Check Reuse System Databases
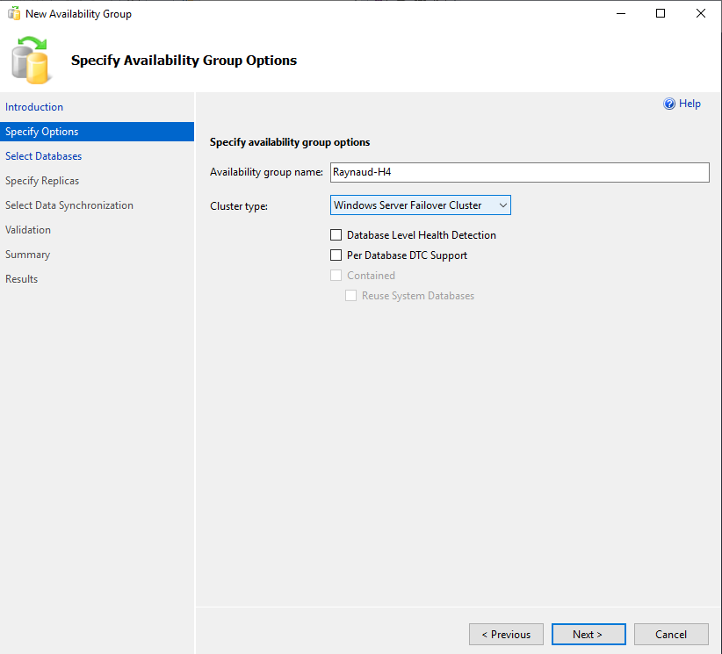Image resolution: width=722 pixels, height=654 pixels. tap(350, 295)
